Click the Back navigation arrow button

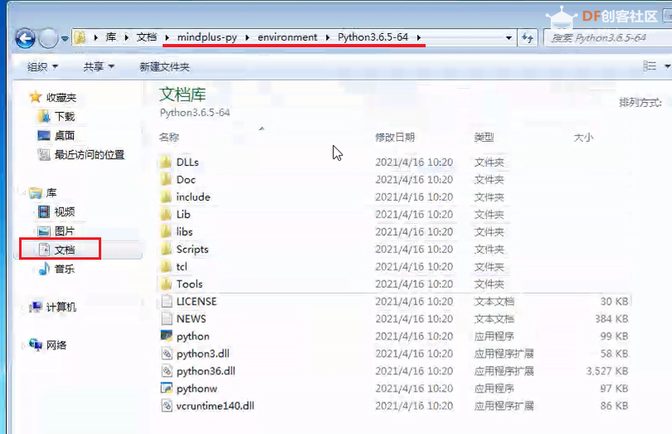(25, 39)
